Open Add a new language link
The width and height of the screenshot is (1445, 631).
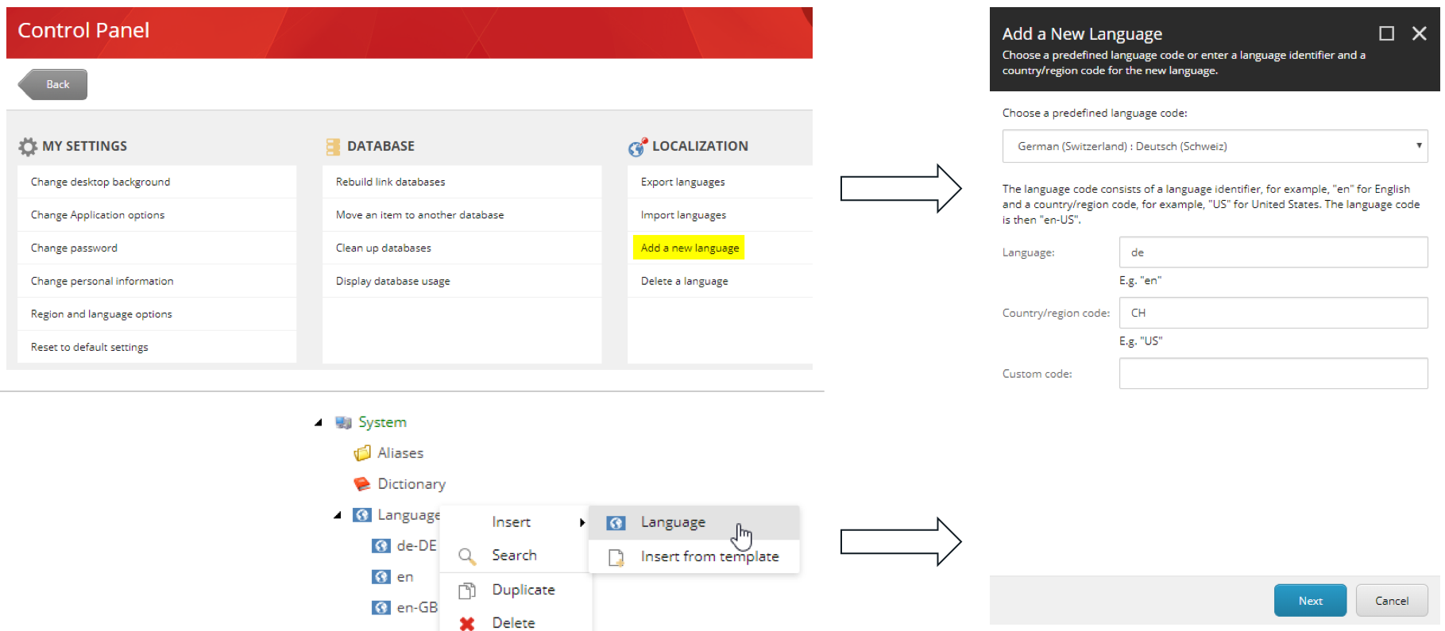(x=690, y=248)
